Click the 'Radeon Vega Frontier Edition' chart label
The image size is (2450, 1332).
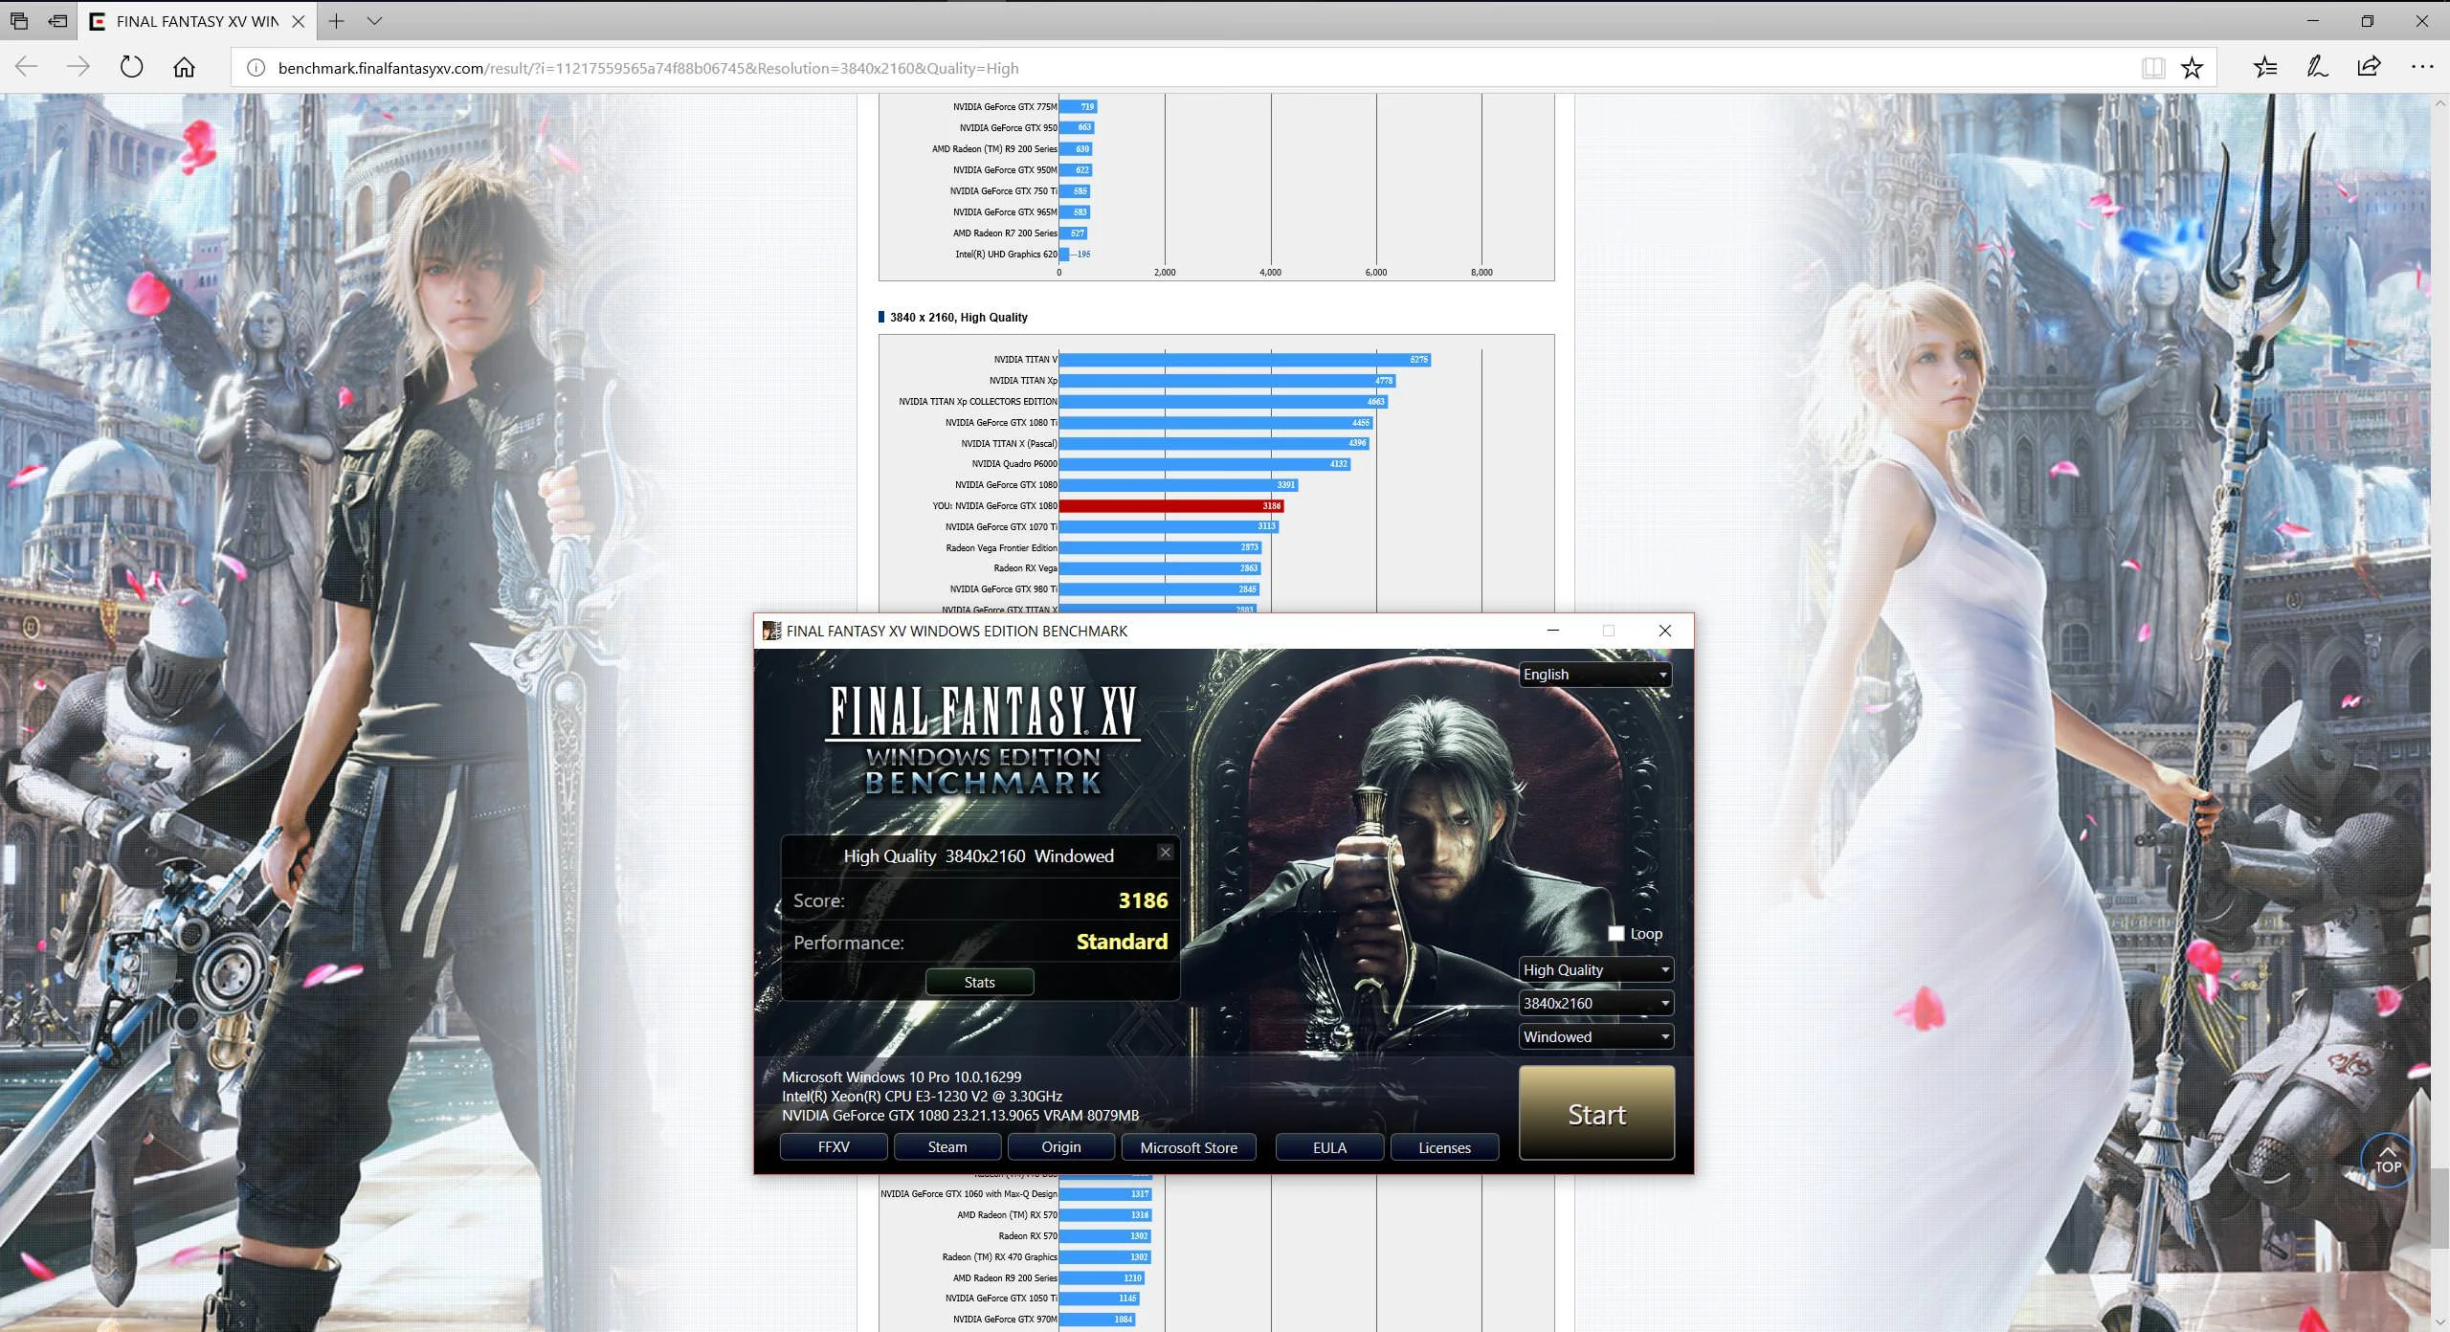(1001, 547)
